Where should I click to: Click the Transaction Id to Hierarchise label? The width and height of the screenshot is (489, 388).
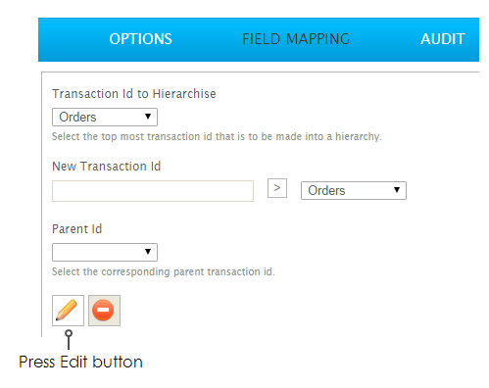134,94
